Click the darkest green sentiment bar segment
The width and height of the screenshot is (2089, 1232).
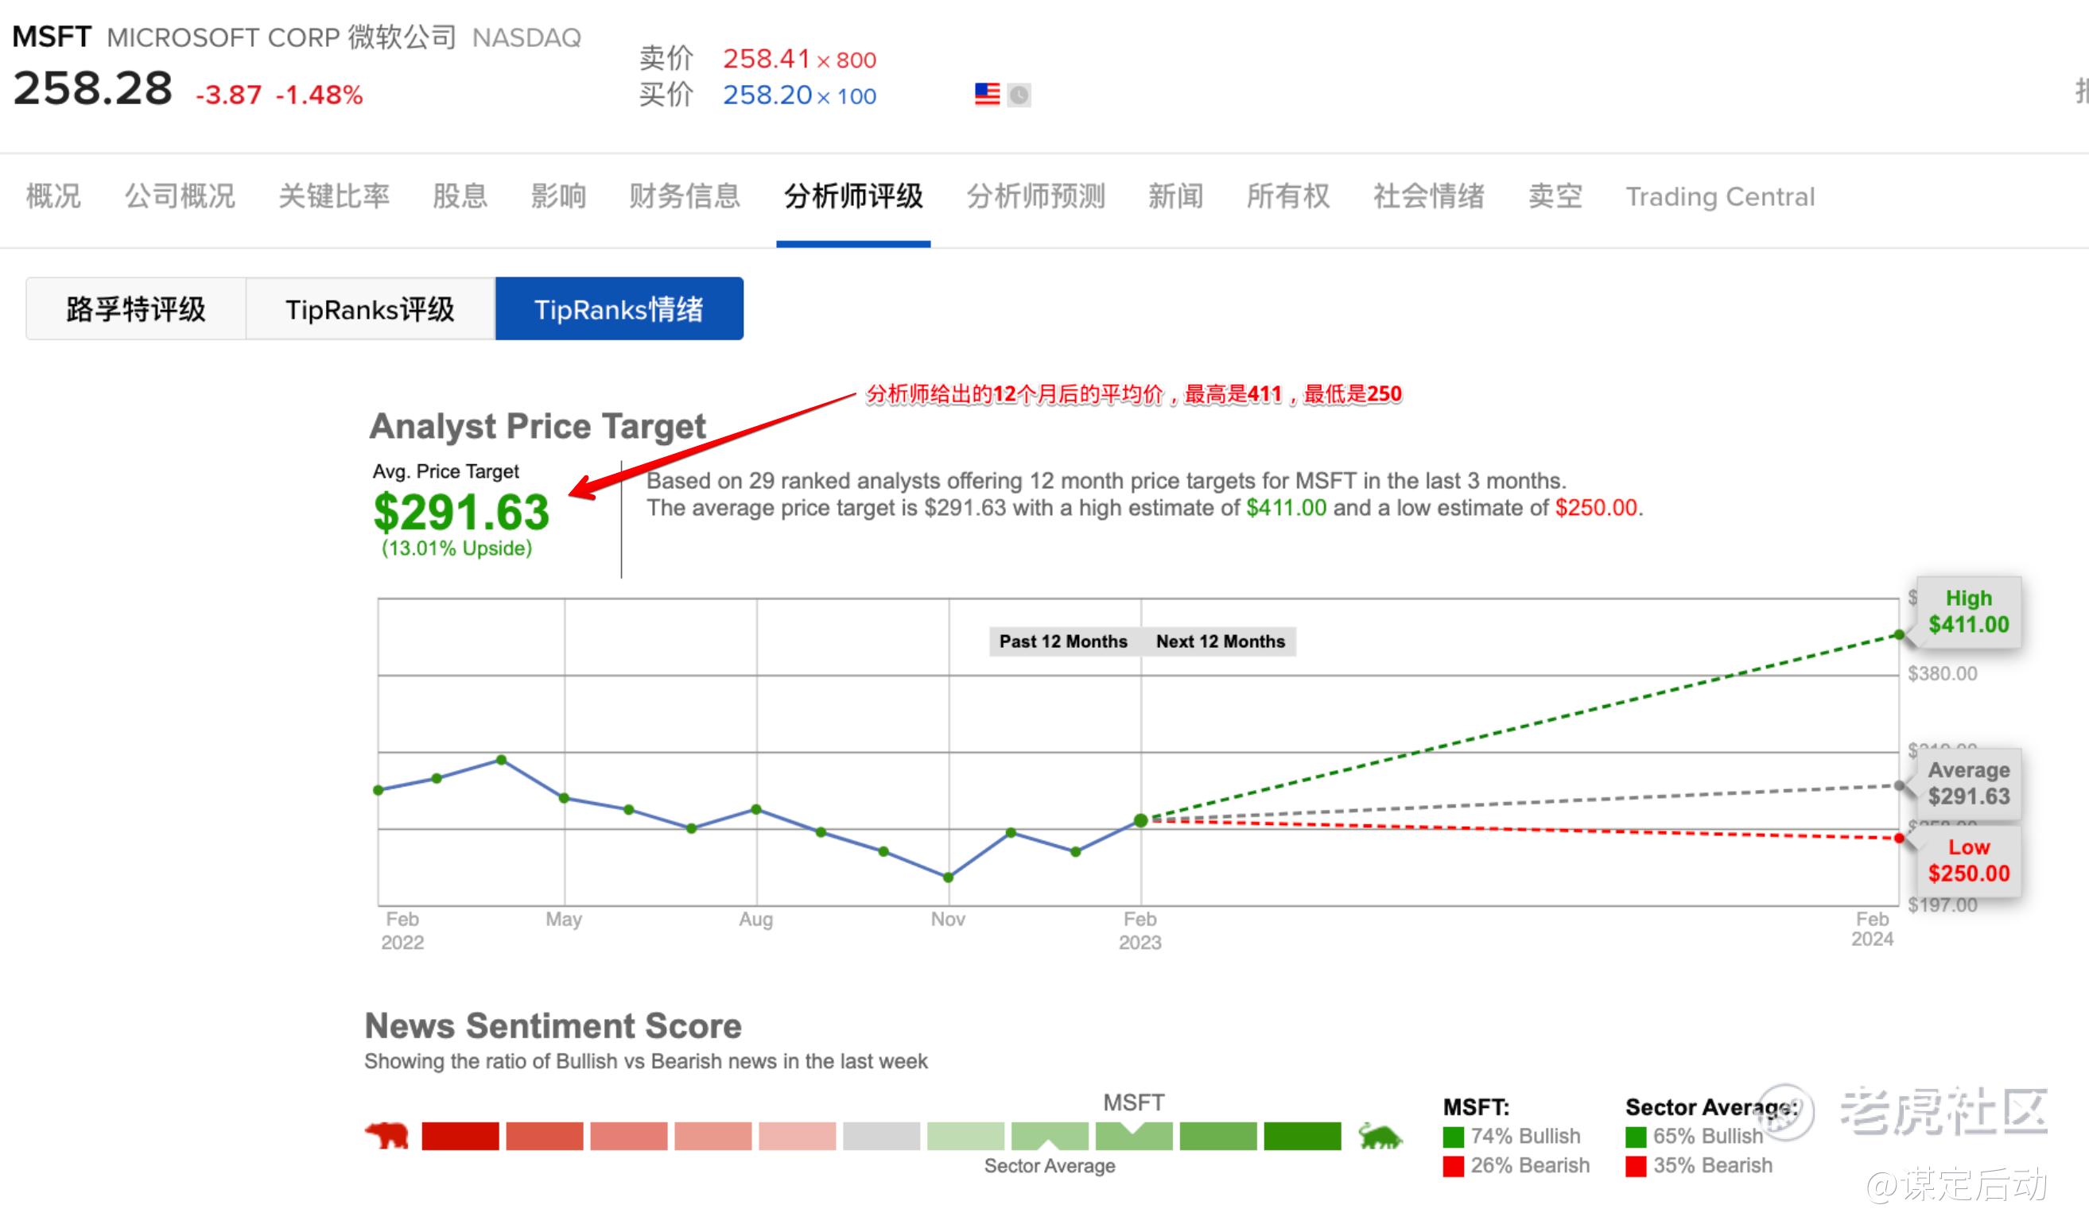tap(1302, 1136)
